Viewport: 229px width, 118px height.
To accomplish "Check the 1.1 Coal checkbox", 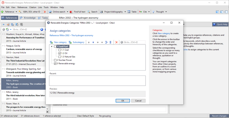I will (59, 50).
